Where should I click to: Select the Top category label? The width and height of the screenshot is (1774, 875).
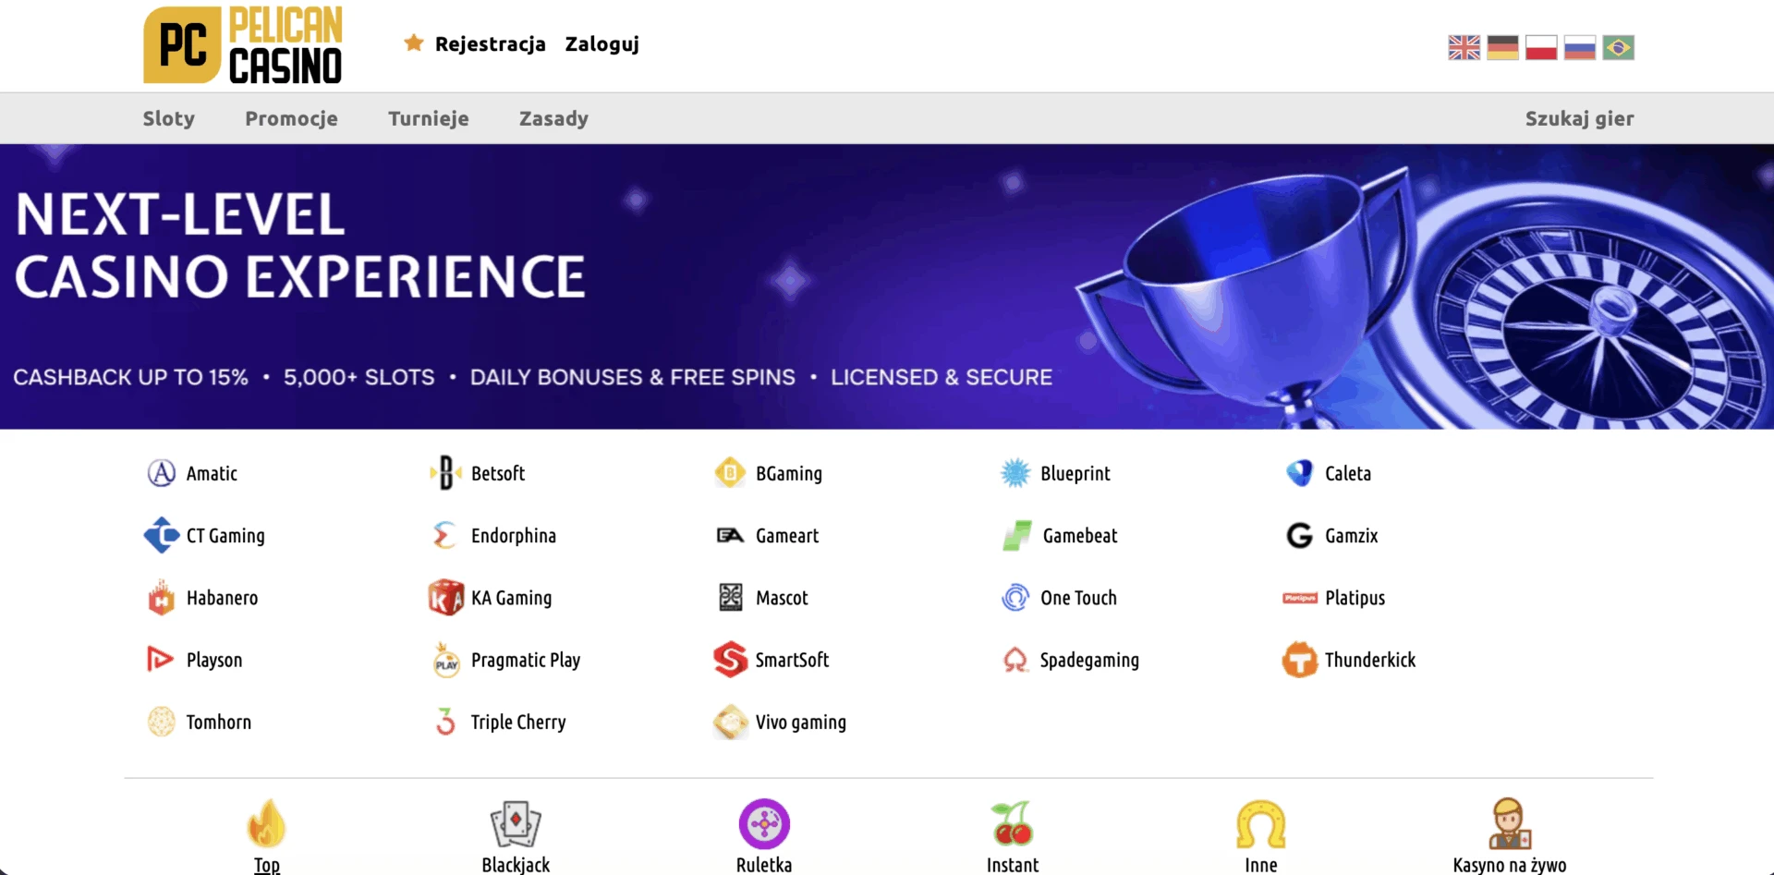[266, 865]
